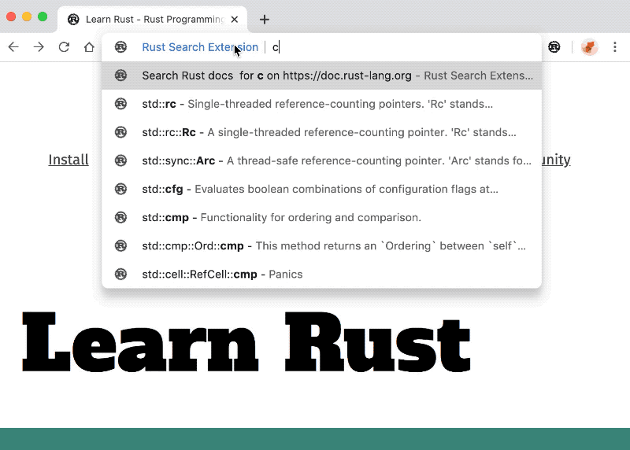Image resolution: width=630 pixels, height=450 pixels.
Task: Select the std::cfg suggestion
Action: (x=321, y=189)
